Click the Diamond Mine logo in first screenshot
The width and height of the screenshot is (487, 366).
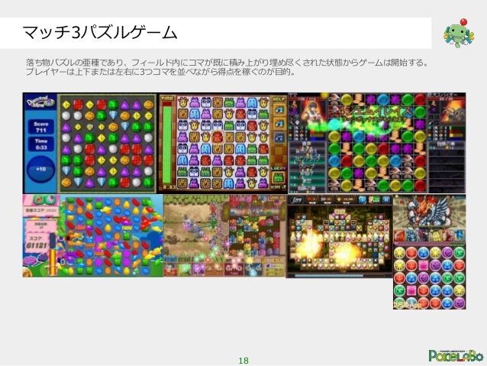point(40,102)
